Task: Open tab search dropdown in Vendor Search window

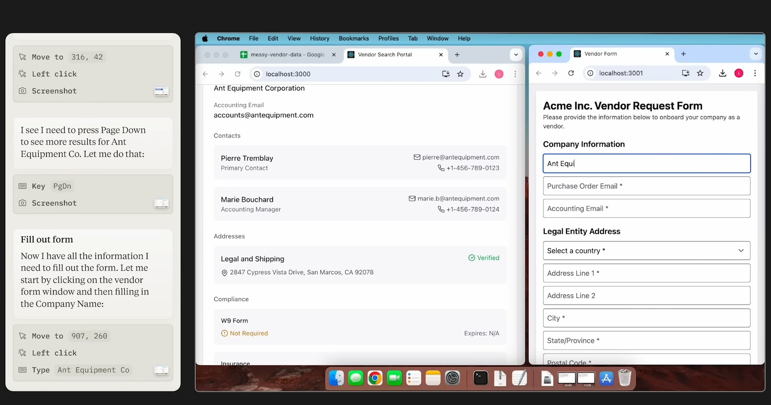Action: 516,55
